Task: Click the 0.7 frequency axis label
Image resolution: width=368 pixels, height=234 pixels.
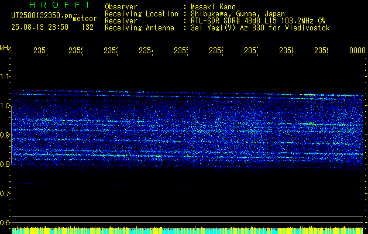Action: pos(5,193)
